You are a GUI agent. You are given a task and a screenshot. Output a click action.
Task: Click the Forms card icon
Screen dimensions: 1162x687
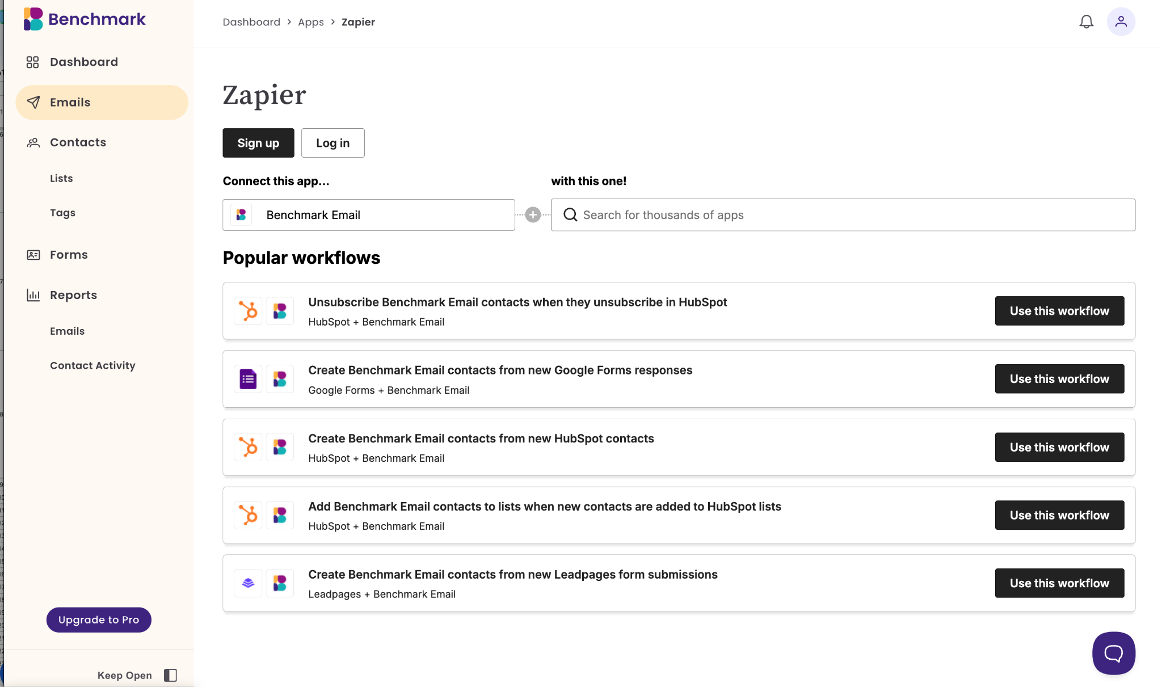point(33,255)
